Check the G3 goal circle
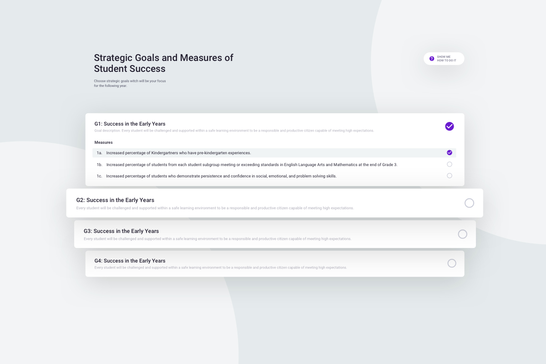 (462, 234)
